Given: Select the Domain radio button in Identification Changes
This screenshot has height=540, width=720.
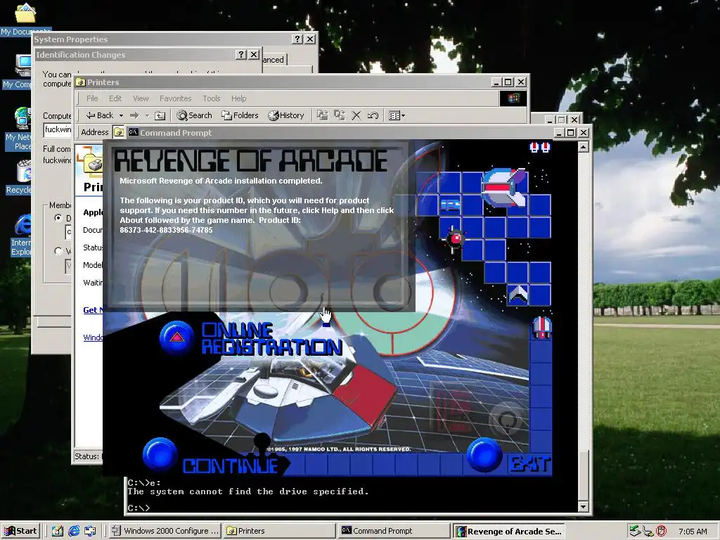Looking at the screenshot, I should (x=58, y=218).
